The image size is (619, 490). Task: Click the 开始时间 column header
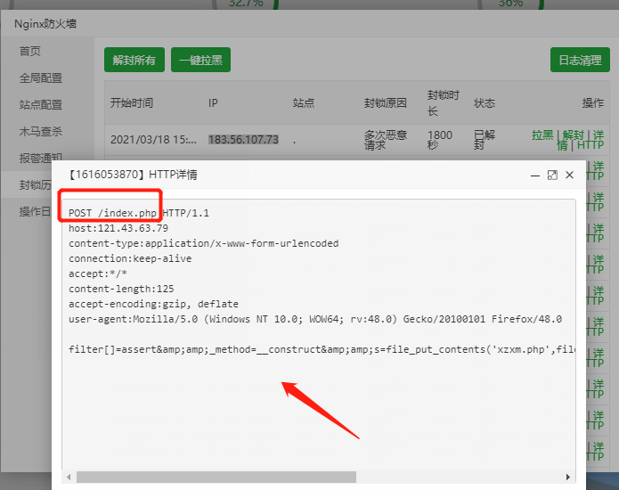132,103
